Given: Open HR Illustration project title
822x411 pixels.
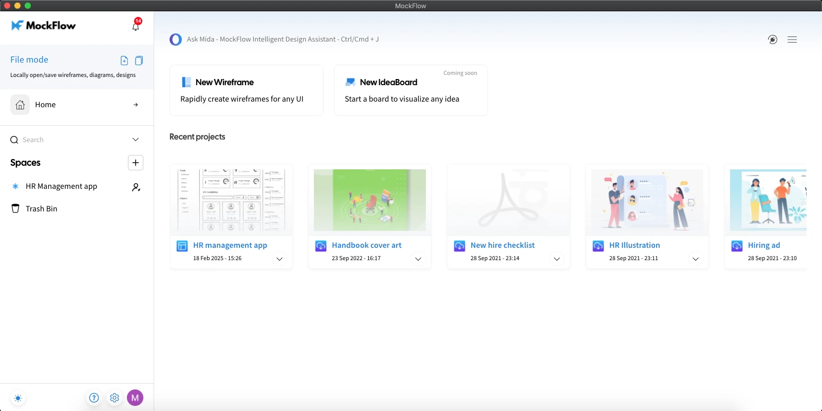Looking at the screenshot, I should (634, 245).
